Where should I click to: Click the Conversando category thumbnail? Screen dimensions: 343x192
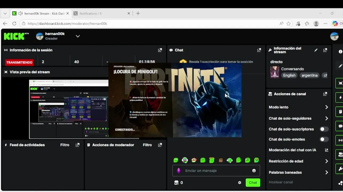tap(275, 72)
